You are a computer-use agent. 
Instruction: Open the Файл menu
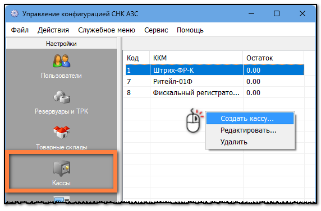(20, 30)
